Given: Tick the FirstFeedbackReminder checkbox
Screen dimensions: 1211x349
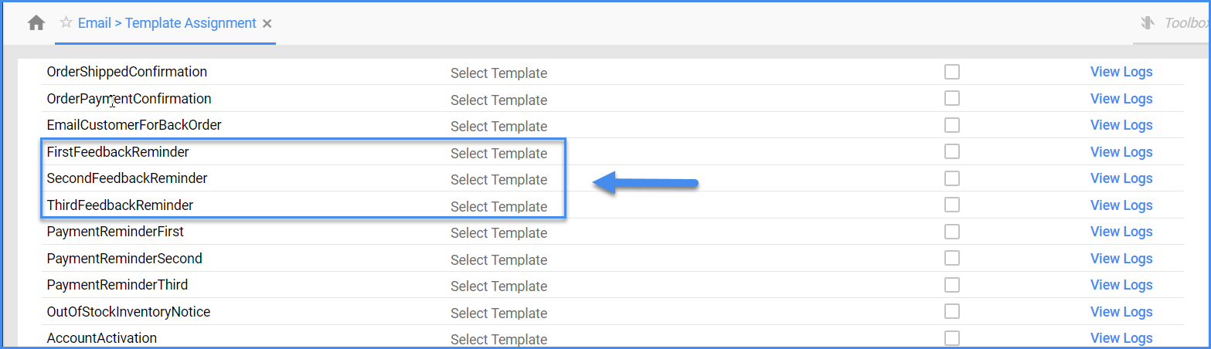Looking at the screenshot, I should 952,152.
